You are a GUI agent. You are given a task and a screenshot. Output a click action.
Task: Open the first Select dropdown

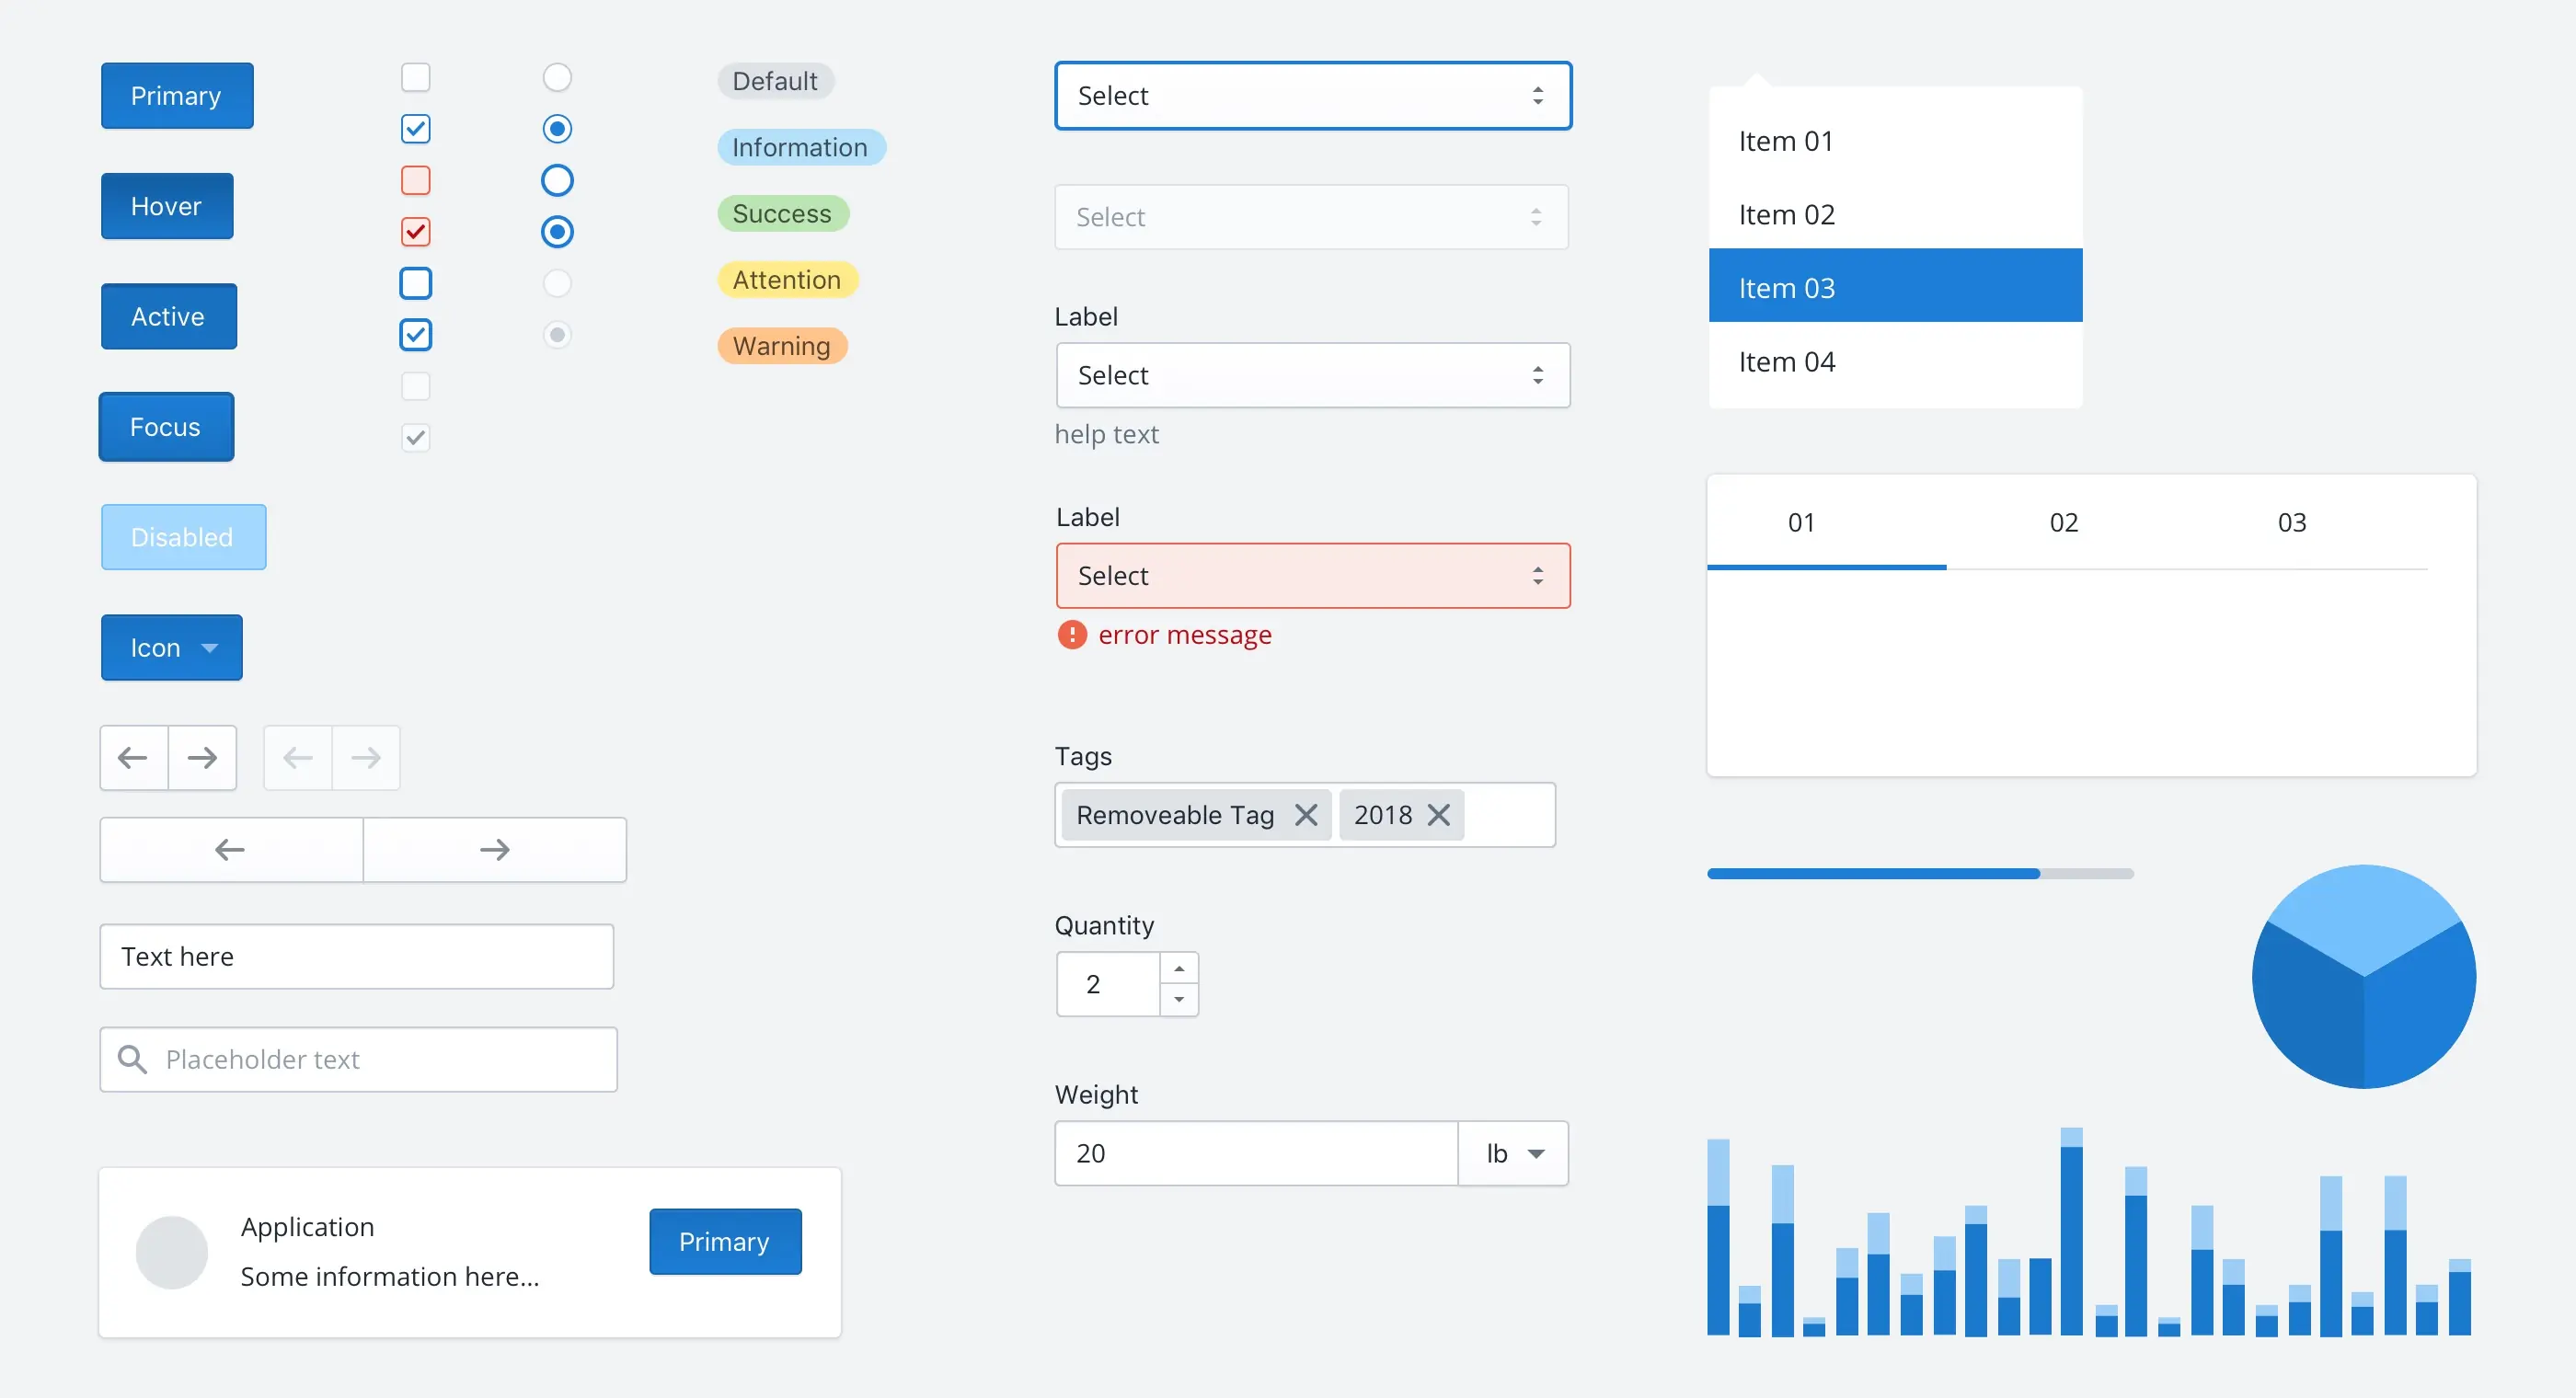[x=1311, y=95]
